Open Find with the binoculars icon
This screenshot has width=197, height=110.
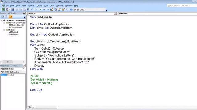coord(28,9)
